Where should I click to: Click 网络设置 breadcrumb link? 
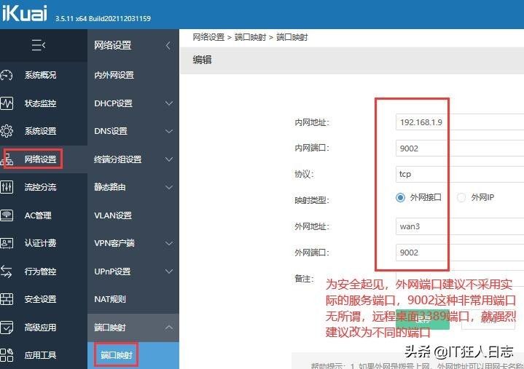(x=208, y=37)
